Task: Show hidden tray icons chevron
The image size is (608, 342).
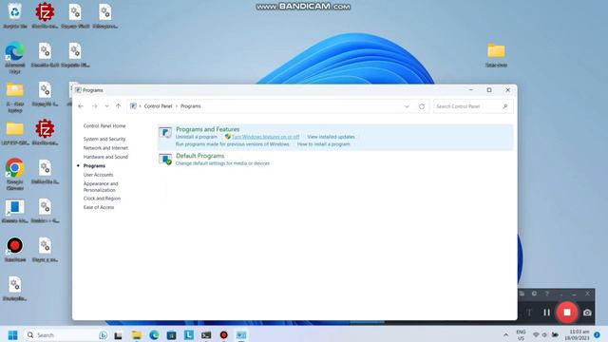Action: click(x=505, y=335)
